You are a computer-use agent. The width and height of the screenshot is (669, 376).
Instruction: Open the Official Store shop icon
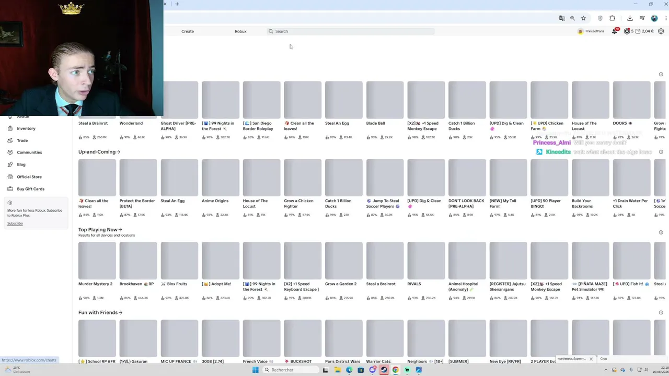point(10,177)
